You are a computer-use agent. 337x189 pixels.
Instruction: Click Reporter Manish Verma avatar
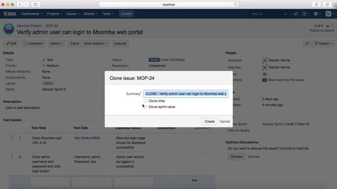tap(265, 68)
